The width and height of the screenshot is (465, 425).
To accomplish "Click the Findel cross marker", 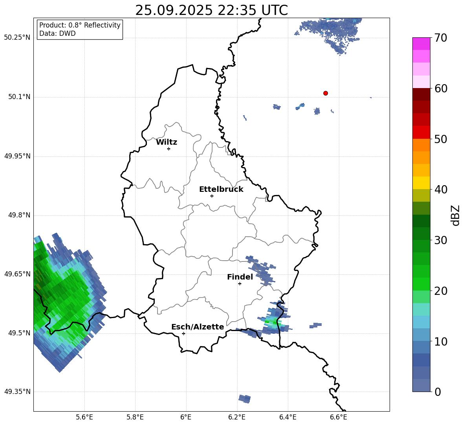I will pyautogui.click(x=240, y=284).
